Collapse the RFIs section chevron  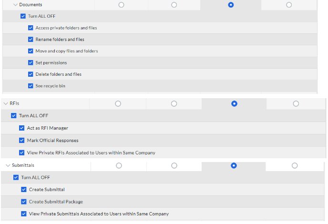(6, 103)
